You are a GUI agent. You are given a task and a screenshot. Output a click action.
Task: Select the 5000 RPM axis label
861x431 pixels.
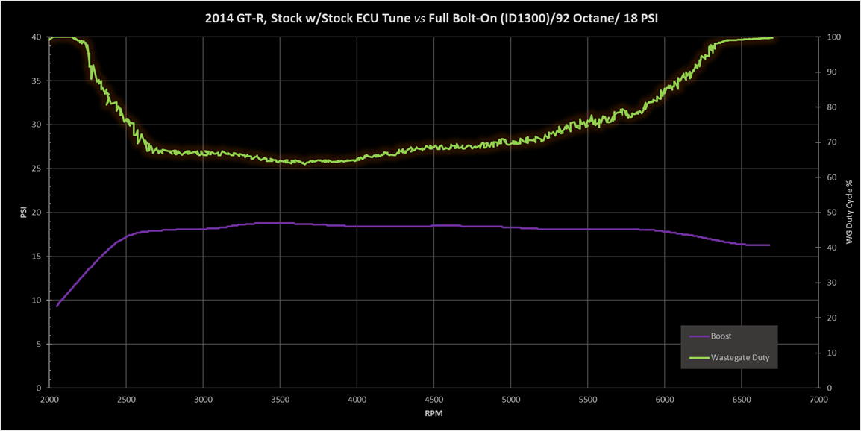[510, 399]
